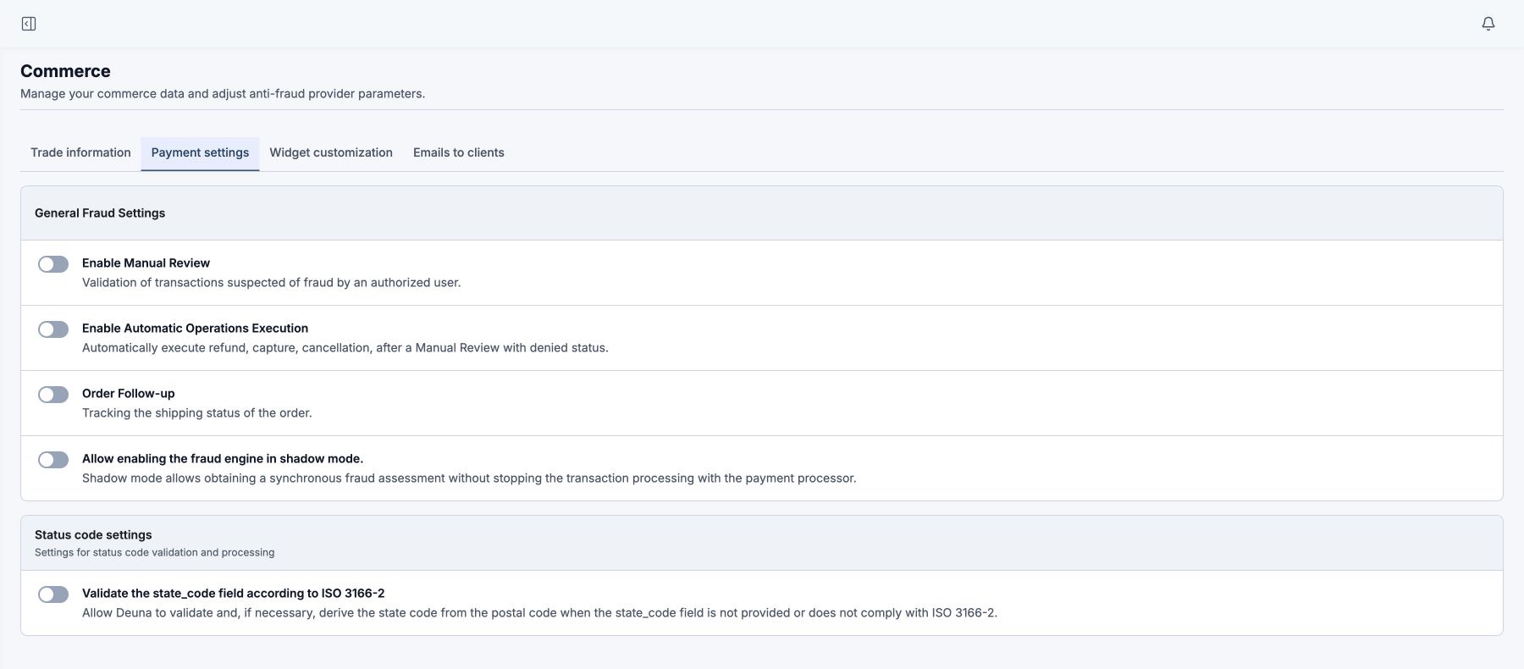Open the Widget customization tab
This screenshot has width=1524, height=669.
[331, 152]
